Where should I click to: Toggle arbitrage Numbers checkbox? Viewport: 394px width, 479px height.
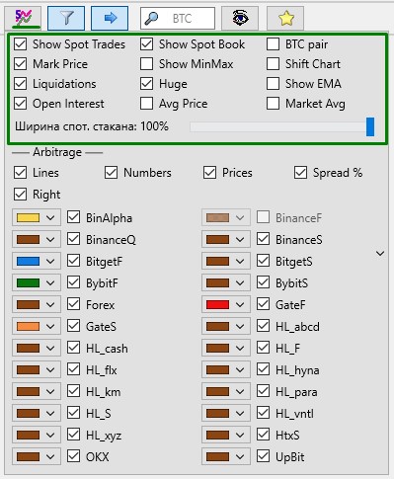111,173
